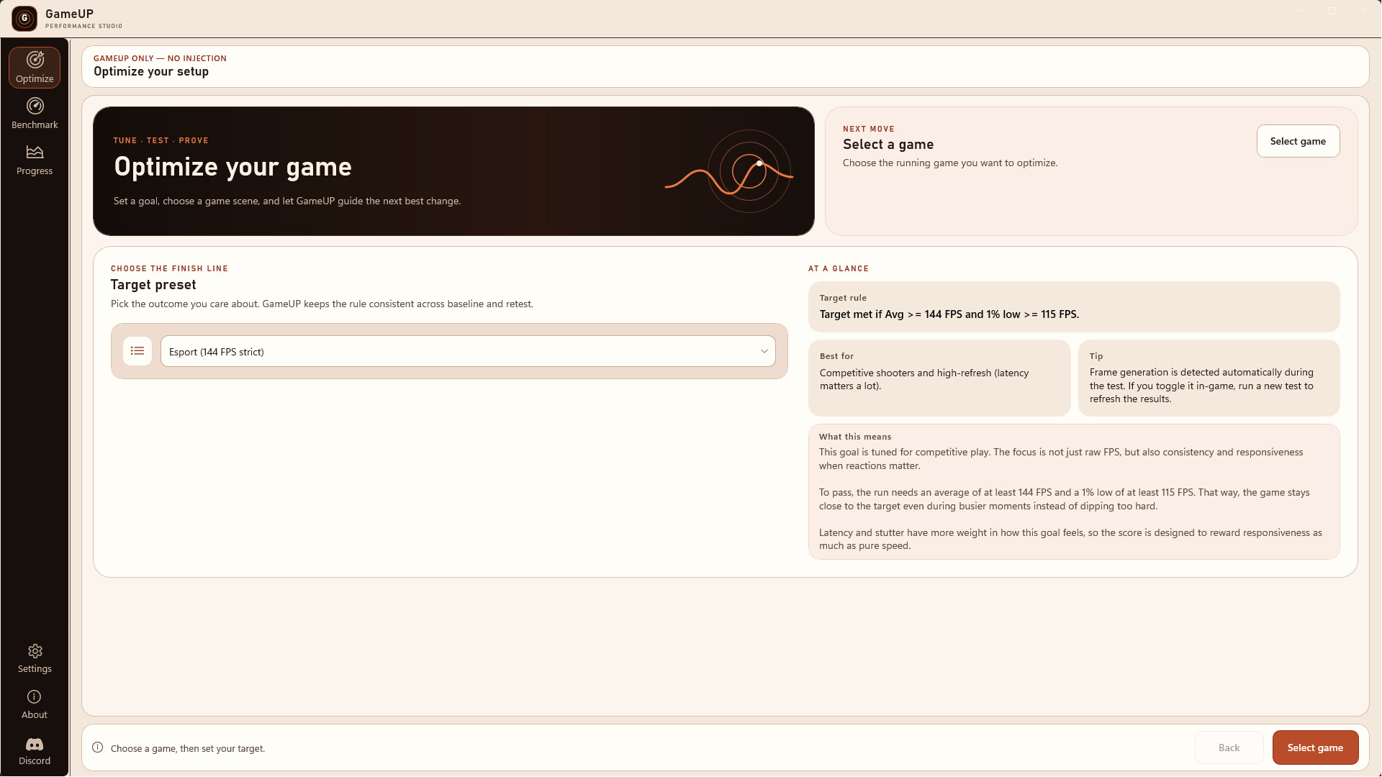
Task: Click the Back button in the bottom bar
Action: [1229, 748]
